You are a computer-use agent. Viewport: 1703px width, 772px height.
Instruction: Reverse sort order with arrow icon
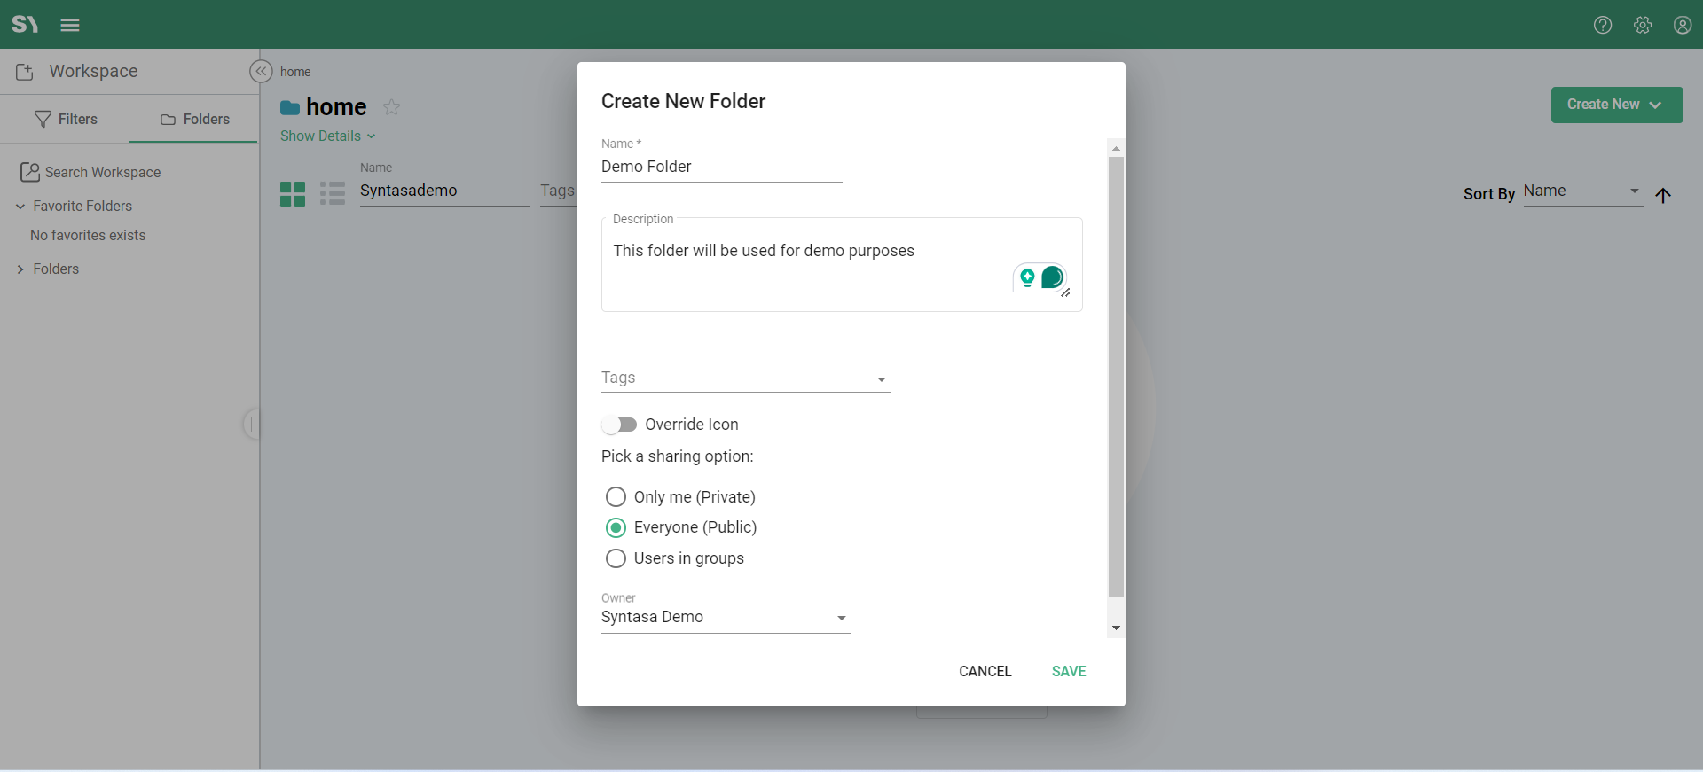(1663, 195)
